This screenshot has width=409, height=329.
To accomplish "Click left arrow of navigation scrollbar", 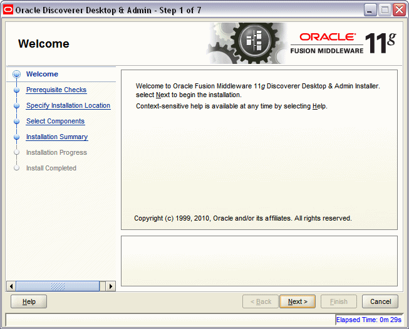I will pyautogui.click(x=11, y=286).
